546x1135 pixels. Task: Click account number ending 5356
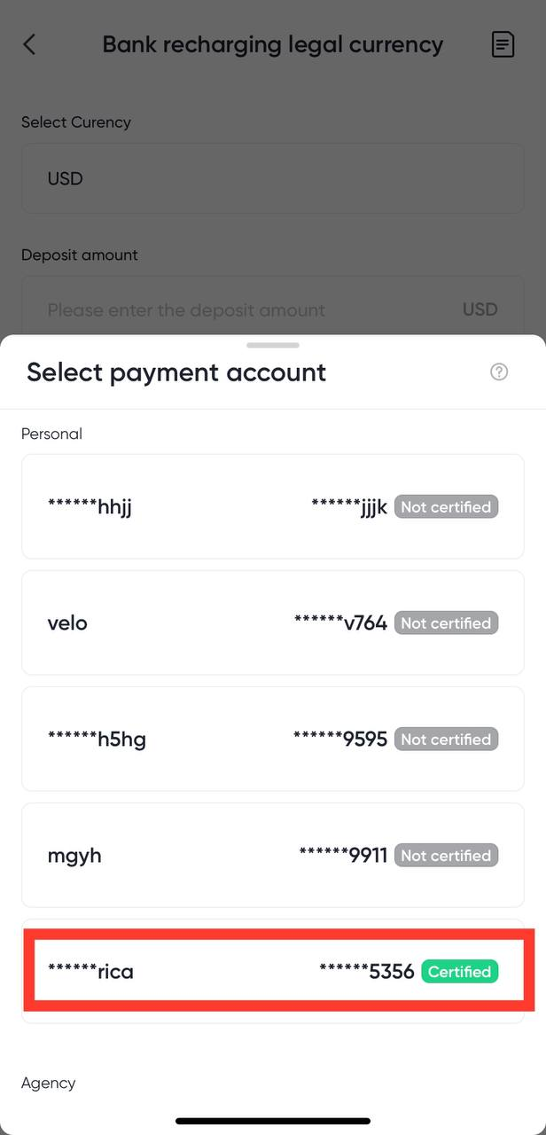click(x=367, y=972)
